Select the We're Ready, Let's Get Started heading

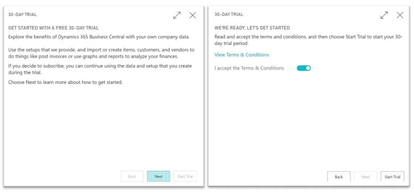(x=252, y=28)
